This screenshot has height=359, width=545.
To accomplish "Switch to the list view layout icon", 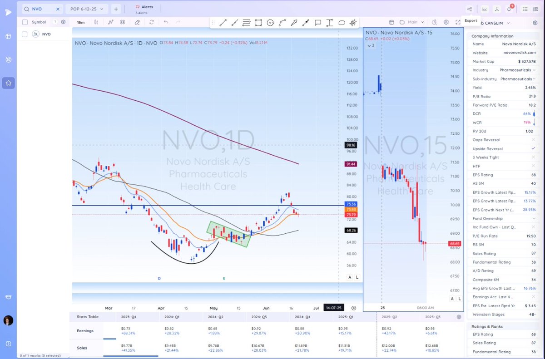I will [525, 9].
